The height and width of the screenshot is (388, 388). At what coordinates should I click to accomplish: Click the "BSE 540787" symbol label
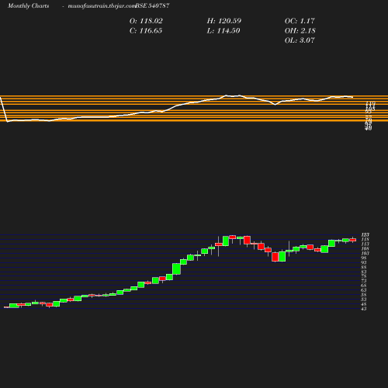point(152,5)
